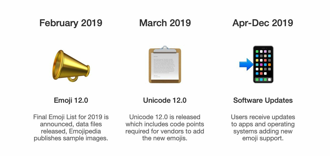Click the Software Updates title
Image resolution: width=330 pixels, height=156 pixels.
tap(263, 101)
